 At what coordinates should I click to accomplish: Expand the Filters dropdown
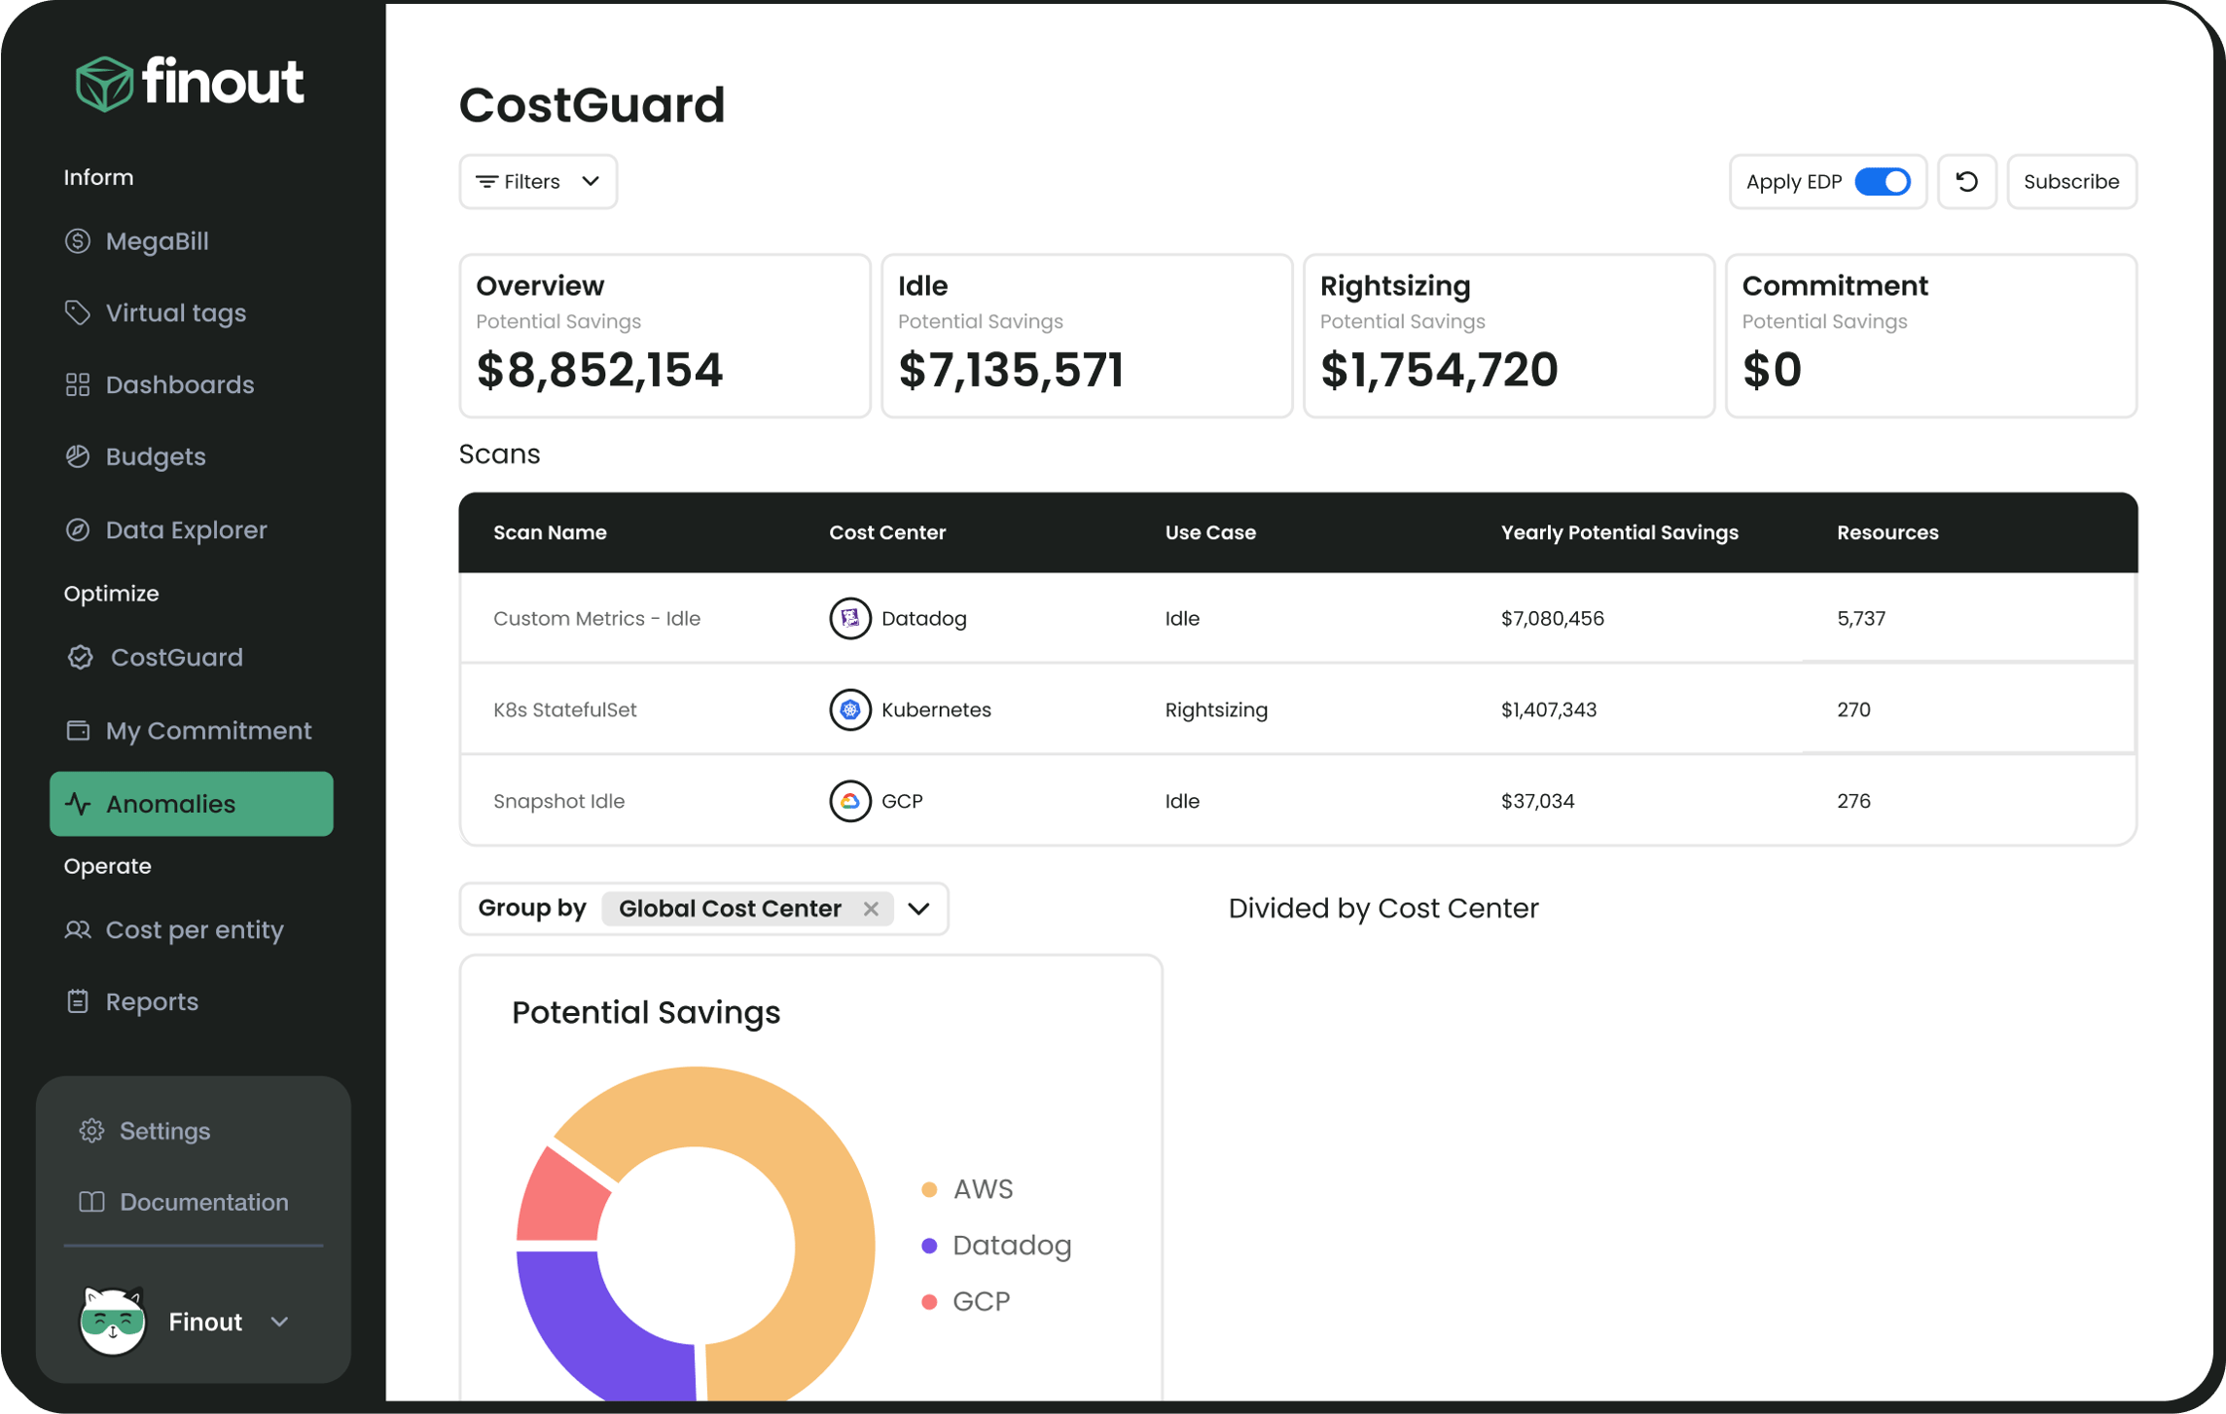[537, 181]
